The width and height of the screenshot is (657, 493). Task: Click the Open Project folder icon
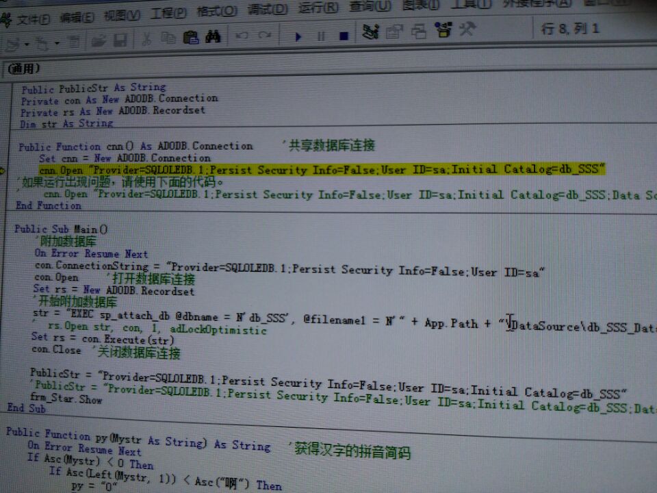point(99,40)
